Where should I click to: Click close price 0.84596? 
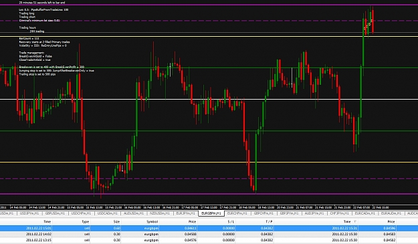tap(389, 228)
